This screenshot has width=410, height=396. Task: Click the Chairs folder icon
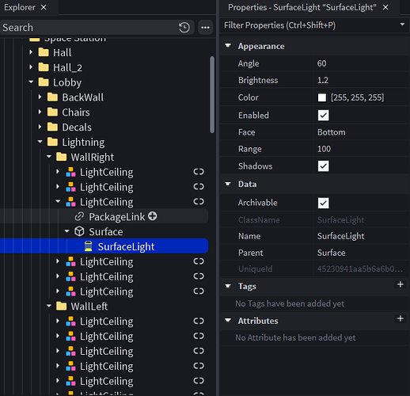tap(52, 112)
